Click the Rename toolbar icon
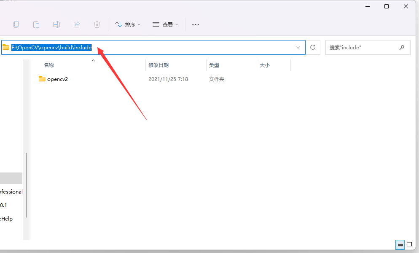Viewport: 419px width, 253px height. point(56,24)
